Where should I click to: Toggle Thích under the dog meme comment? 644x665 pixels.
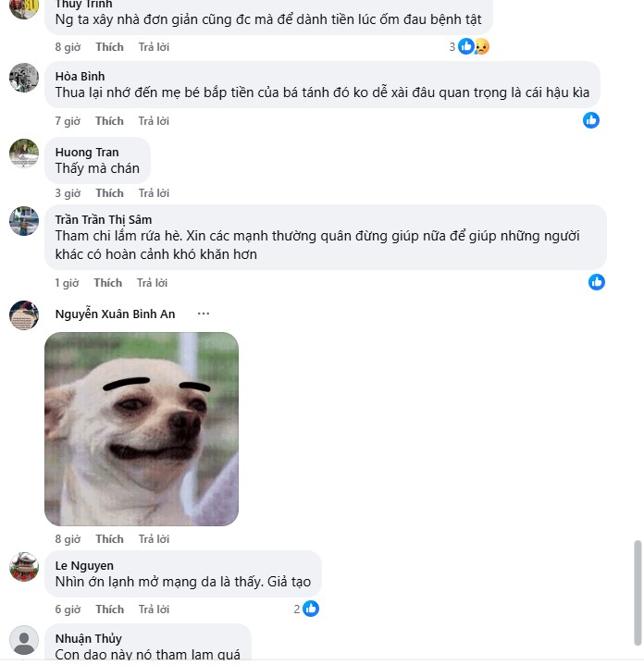(x=109, y=538)
